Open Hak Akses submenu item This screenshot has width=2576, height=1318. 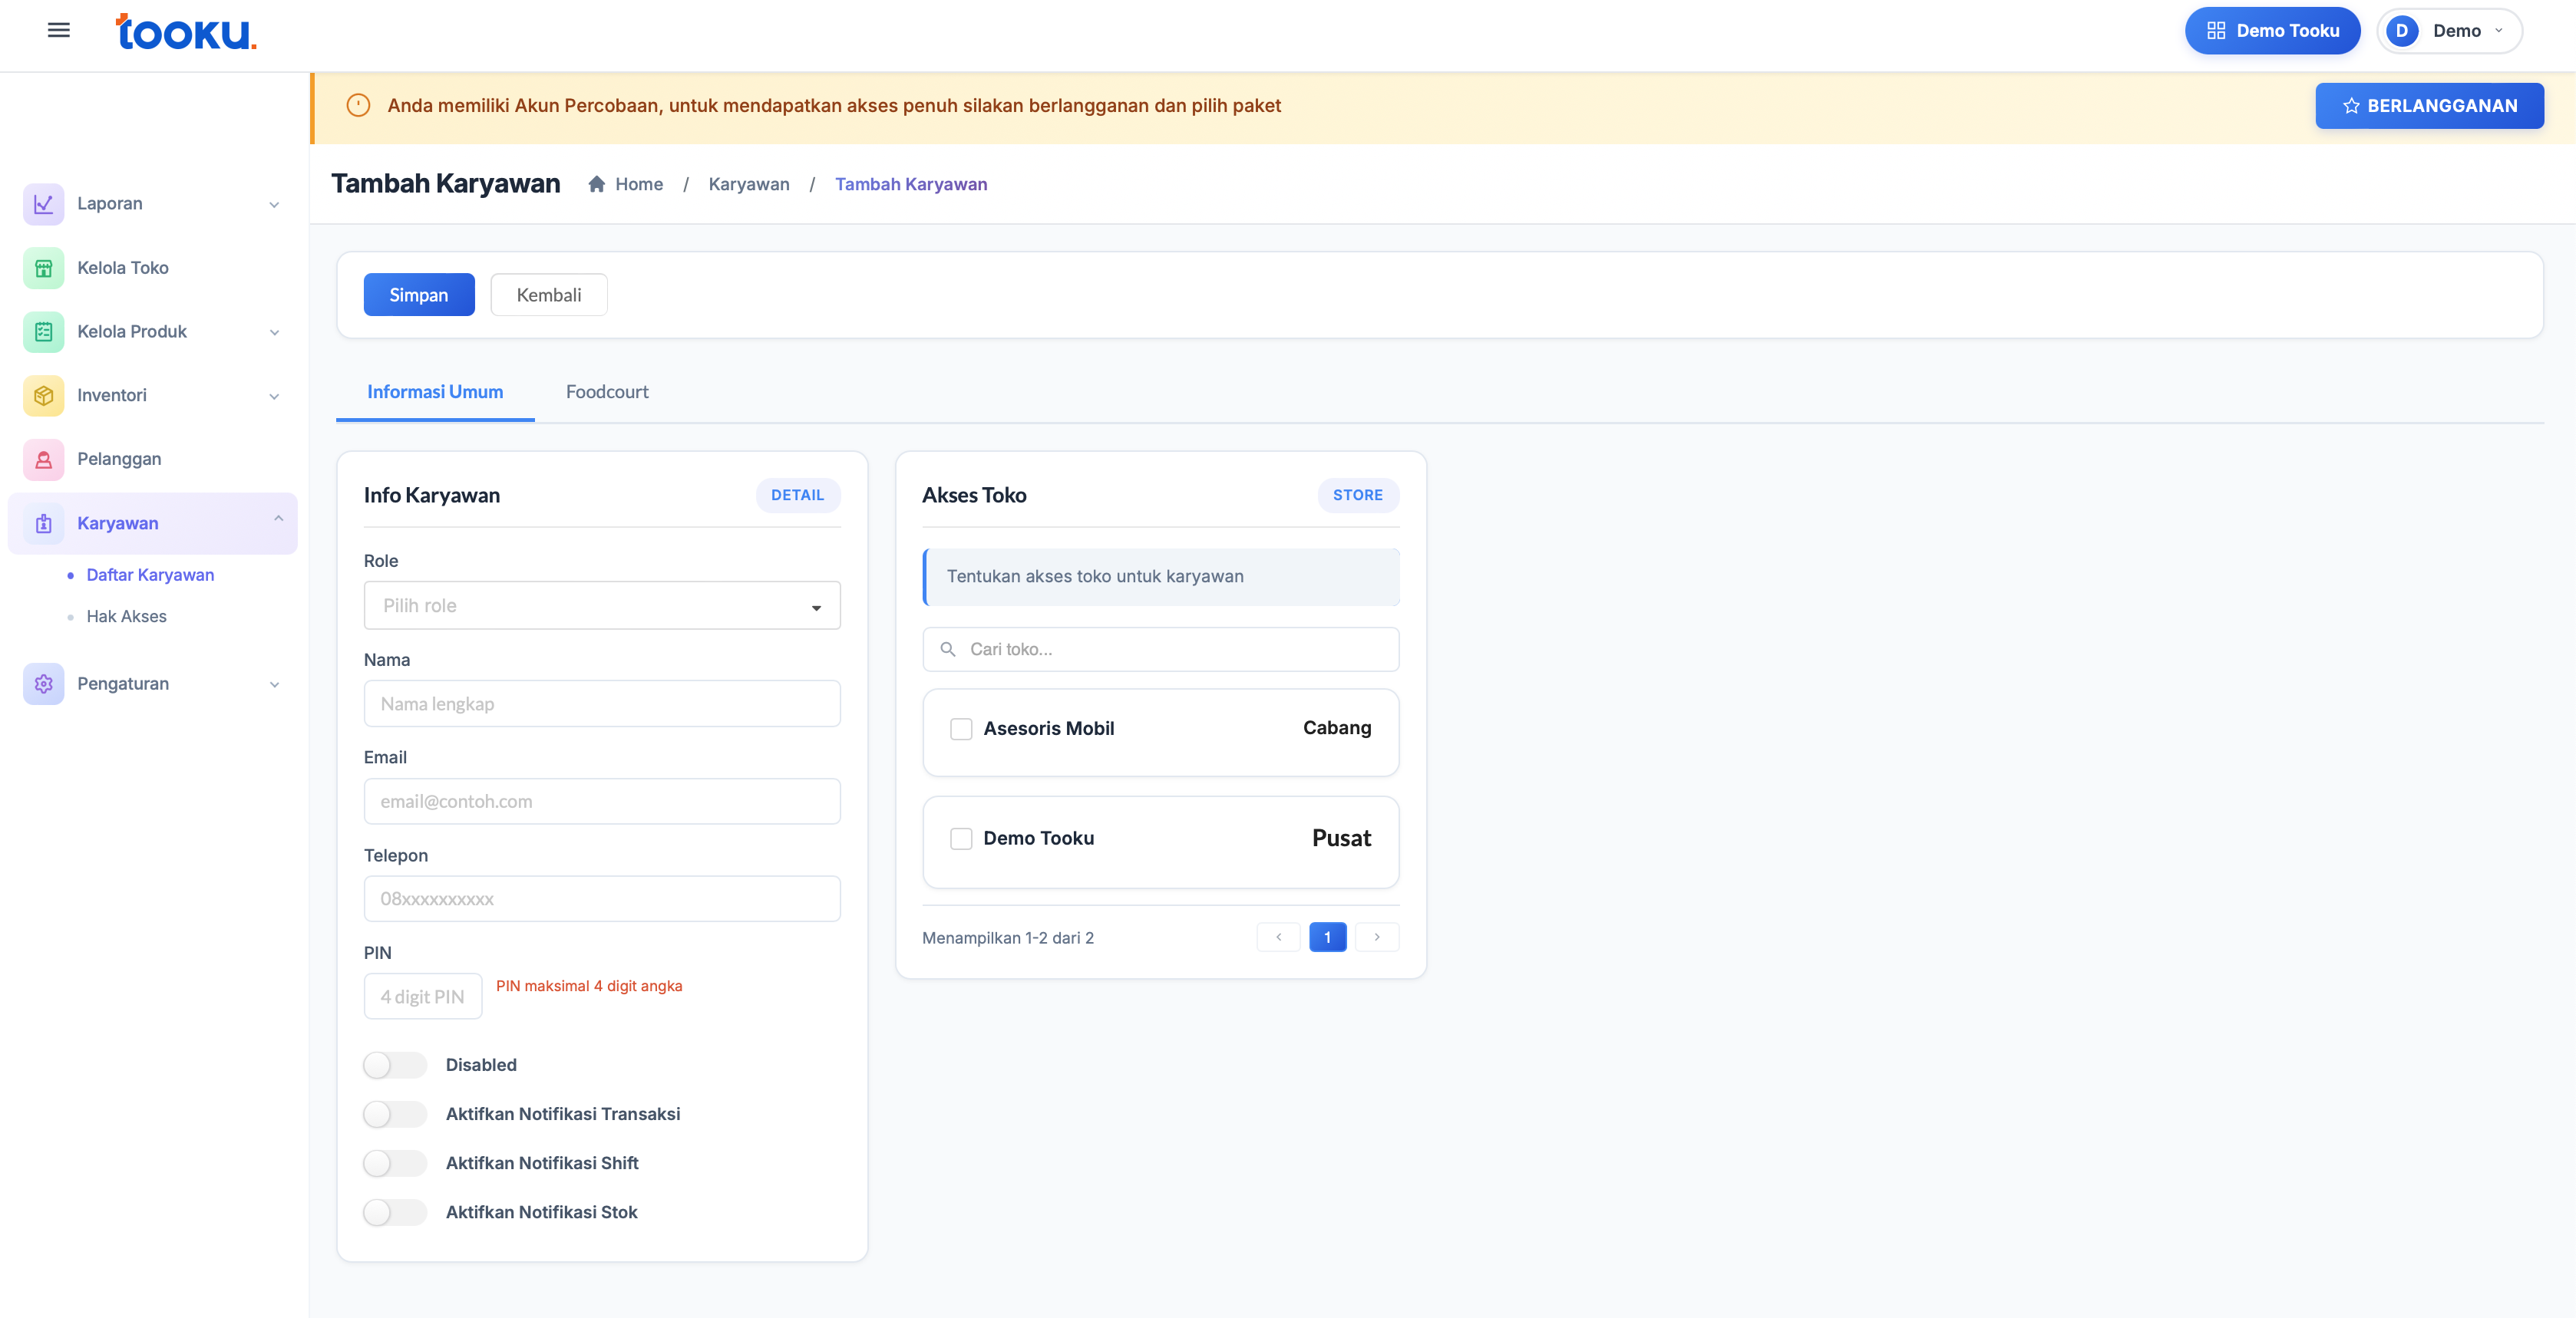(x=126, y=617)
